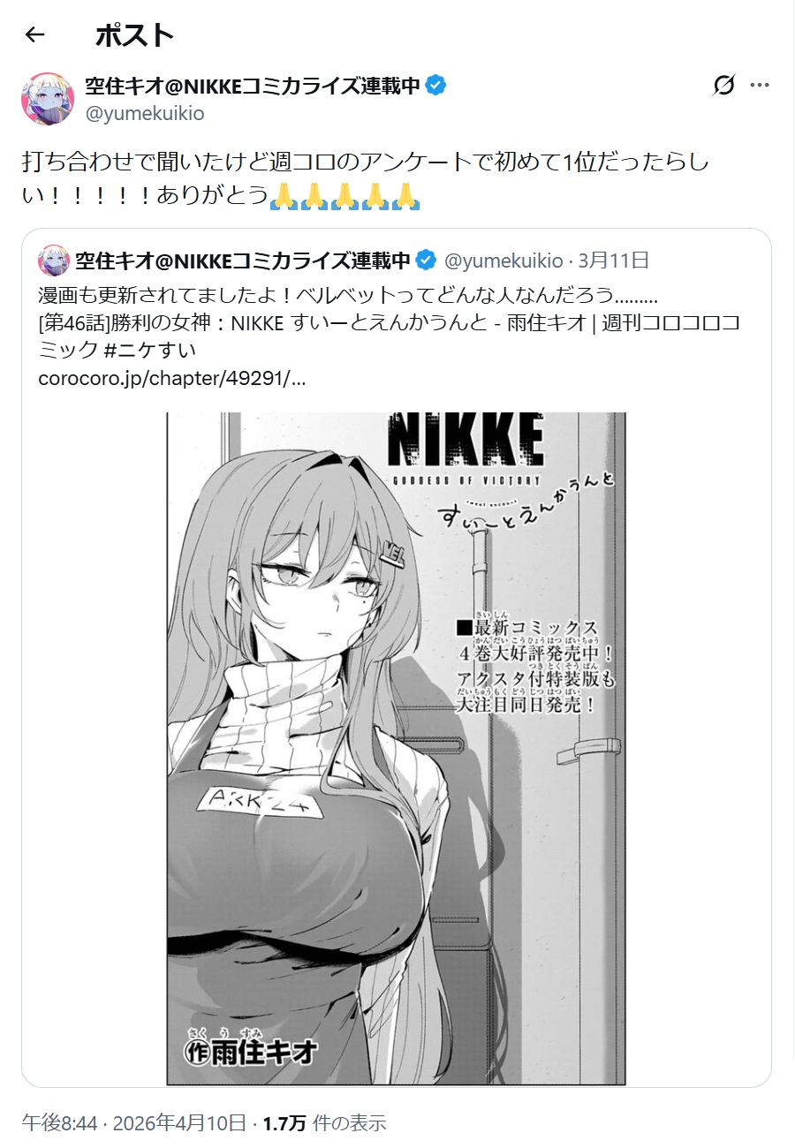Open the corocoro.jp/chapter/49291 link
This screenshot has width=795, height=1148.
click(x=173, y=379)
